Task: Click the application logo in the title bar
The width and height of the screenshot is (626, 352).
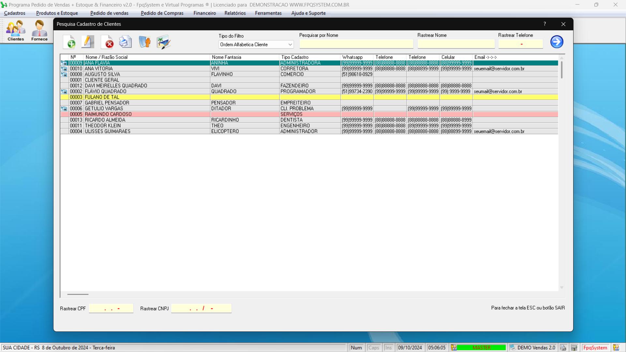Action: [x=4, y=5]
